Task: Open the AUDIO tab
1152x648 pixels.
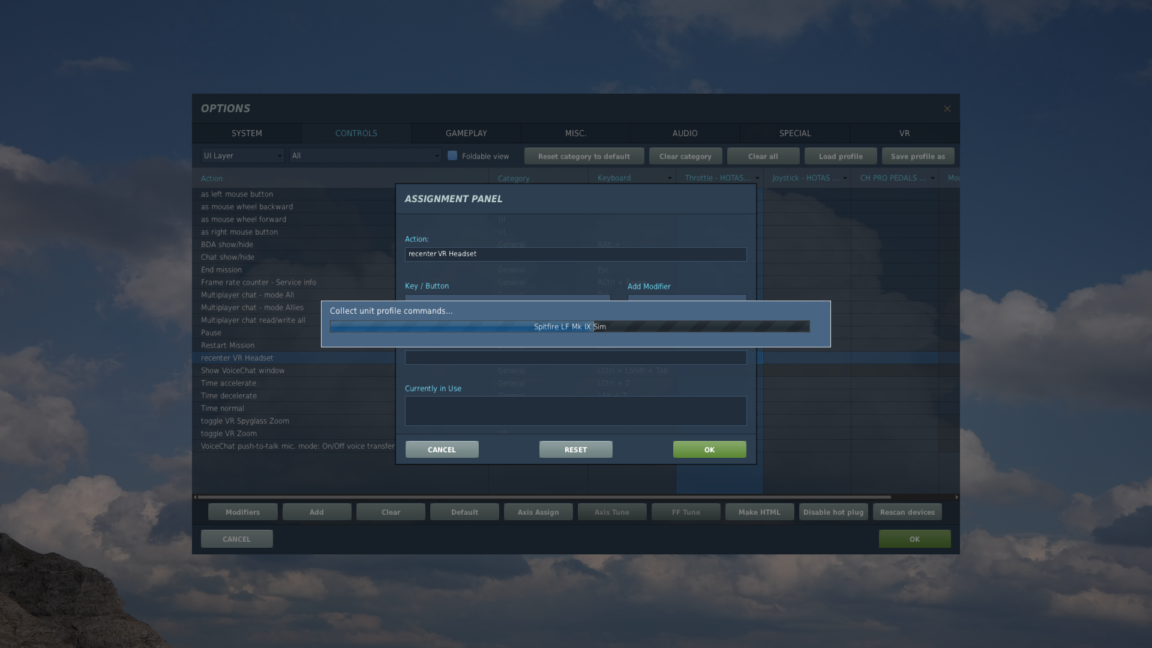Action: click(685, 133)
